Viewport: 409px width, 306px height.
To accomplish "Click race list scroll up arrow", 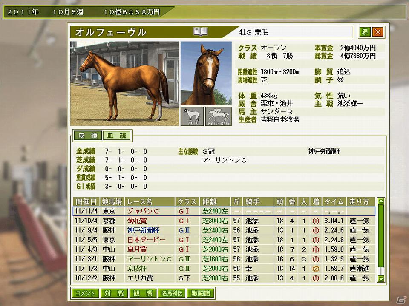I will (x=381, y=201).
